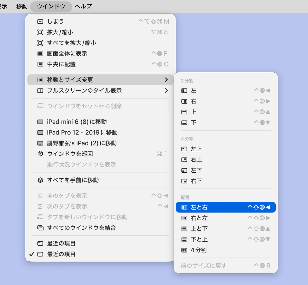The height and width of the screenshot is (285, 308).
Task: Click the dimmed 次のタブを表示 item
Action: 100,207
